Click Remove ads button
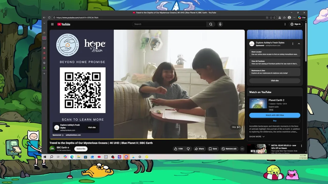The width and height of the screenshot is (328, 184). 229,149
